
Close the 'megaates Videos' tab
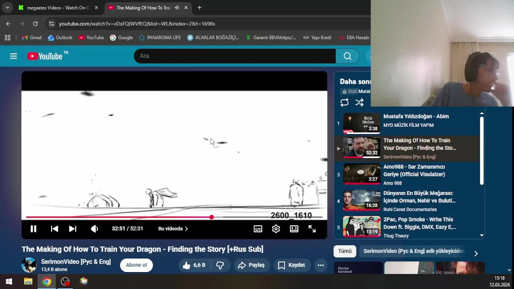(96, 8)
